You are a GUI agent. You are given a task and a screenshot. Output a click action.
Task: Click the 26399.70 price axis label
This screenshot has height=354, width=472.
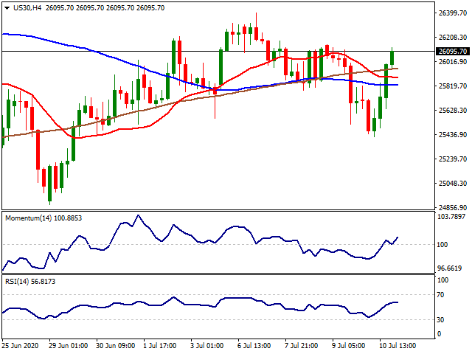(x=452, y=13)
